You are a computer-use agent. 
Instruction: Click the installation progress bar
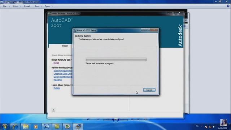(x=116, y=60)
